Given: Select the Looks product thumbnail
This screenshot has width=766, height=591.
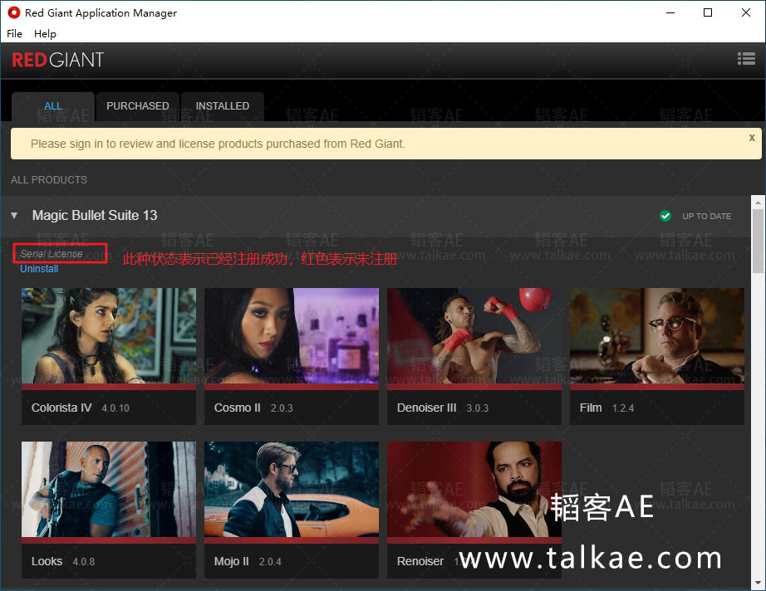Looking at the screenshot, I should point(109,490).
